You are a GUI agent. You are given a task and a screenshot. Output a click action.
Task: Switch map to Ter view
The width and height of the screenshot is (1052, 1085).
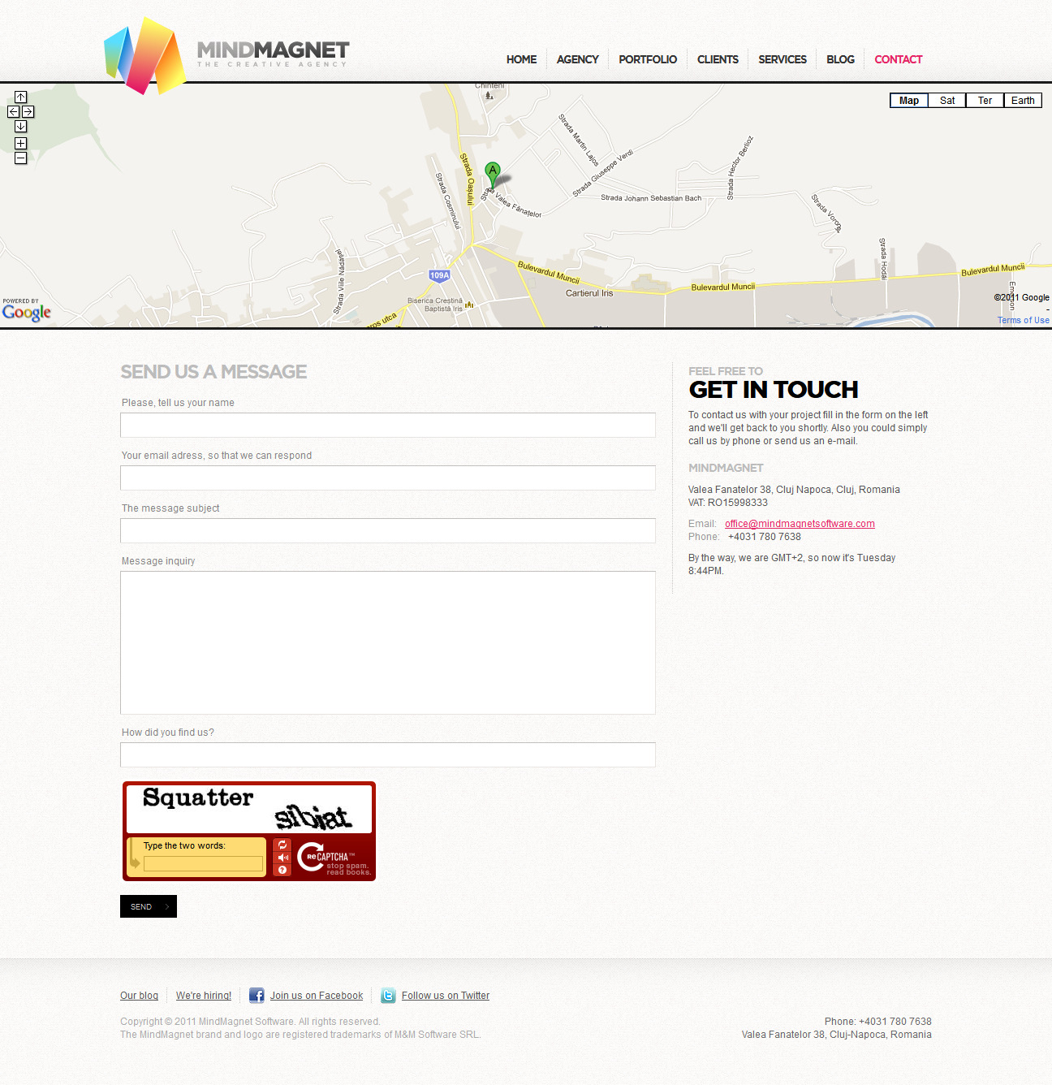pos(985,101)
